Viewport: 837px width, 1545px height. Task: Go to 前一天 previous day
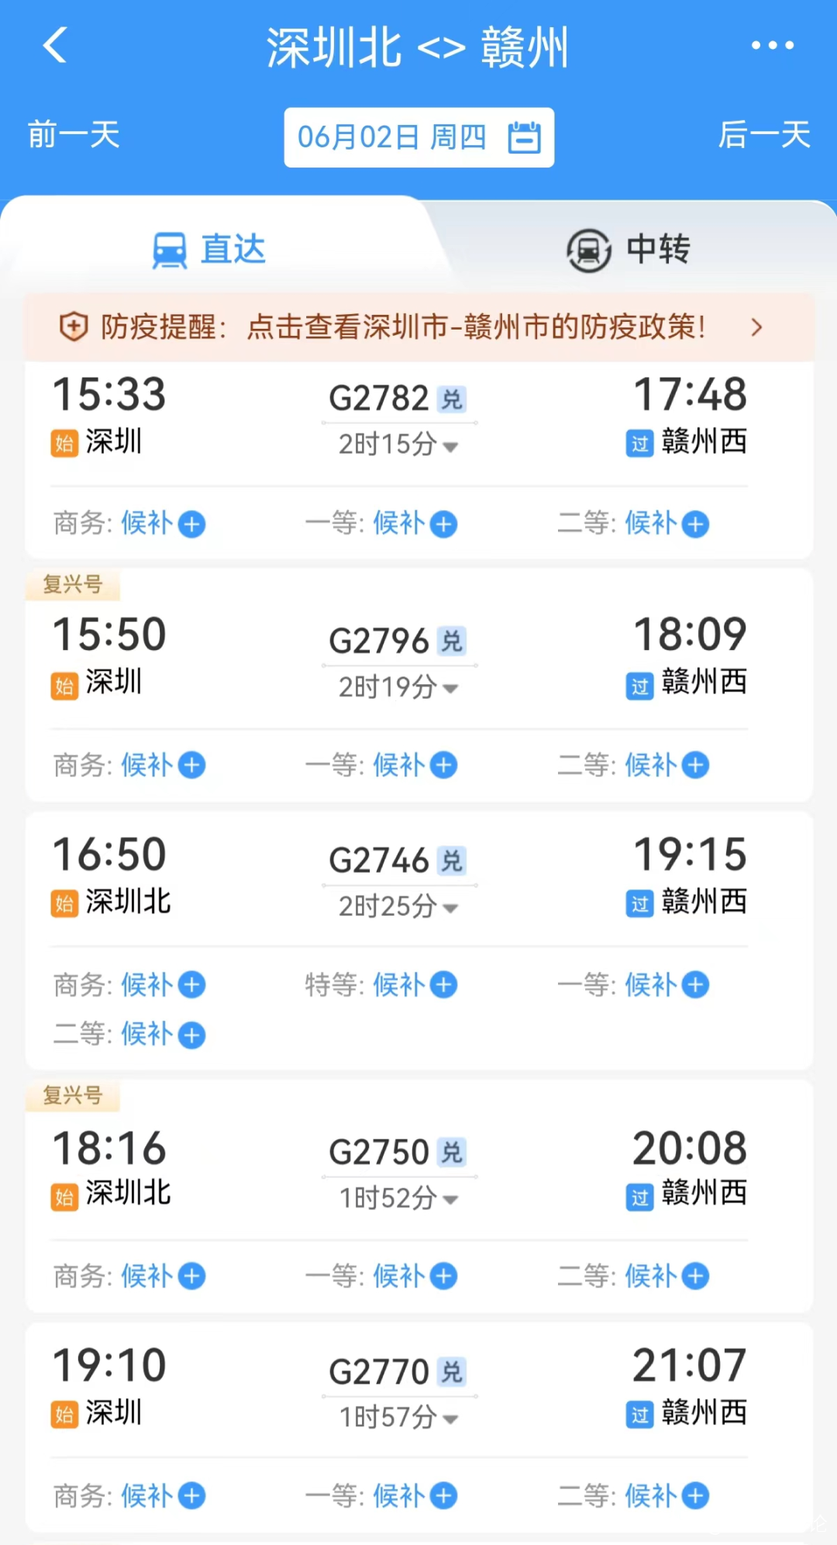74,135
